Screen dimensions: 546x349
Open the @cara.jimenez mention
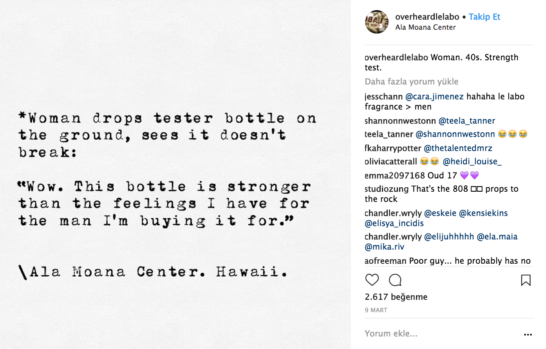coord(434,97)
